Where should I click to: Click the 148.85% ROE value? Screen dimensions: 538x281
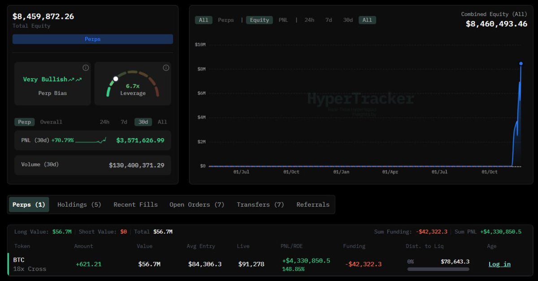tap(293, 269)
